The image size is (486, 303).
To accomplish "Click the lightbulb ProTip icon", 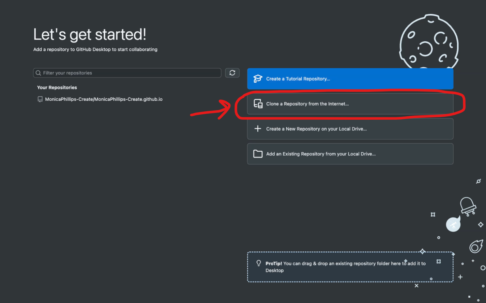I will pyautogui.click(x=259, y=263).
